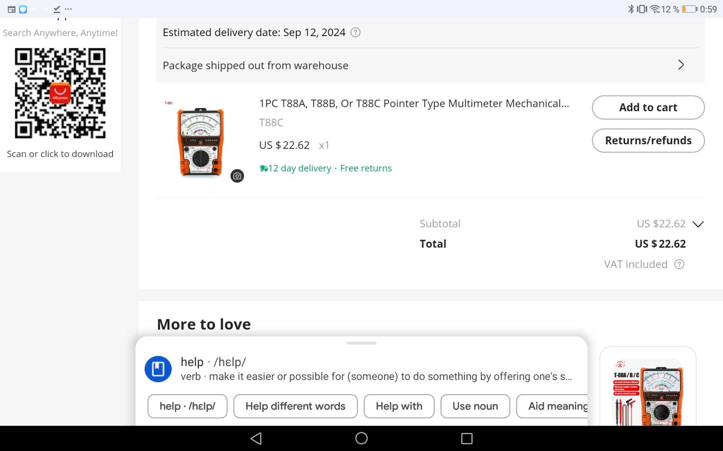723x451 pixels.
Task: Tap the VAT included question mark icon
Action: (679, 264)
